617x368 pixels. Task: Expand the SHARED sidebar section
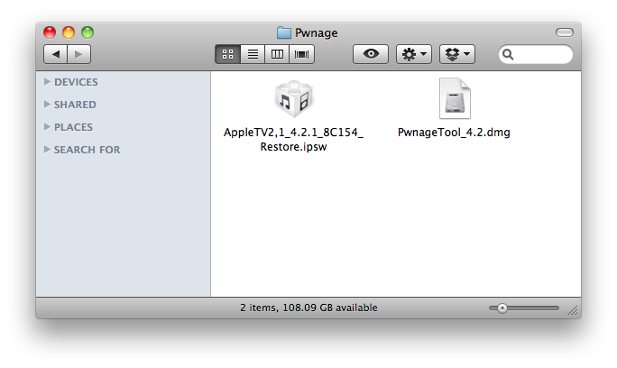coord(47,105)
